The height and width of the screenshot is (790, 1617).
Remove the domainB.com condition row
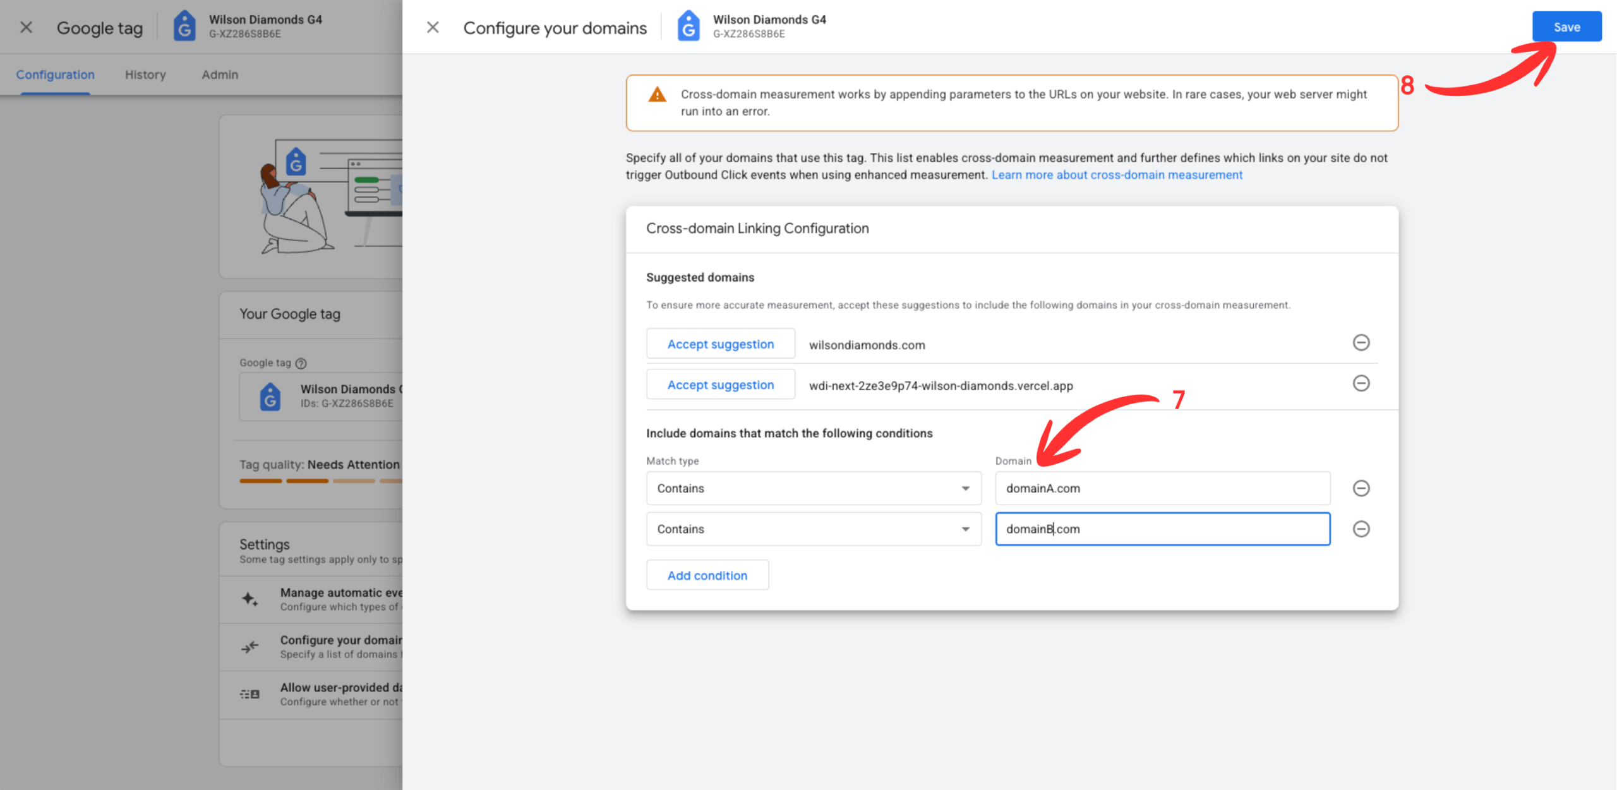[1361, 529]
